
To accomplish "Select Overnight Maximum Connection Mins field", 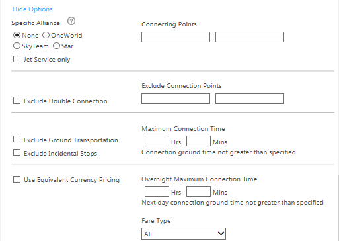I will tap(198, 191).
